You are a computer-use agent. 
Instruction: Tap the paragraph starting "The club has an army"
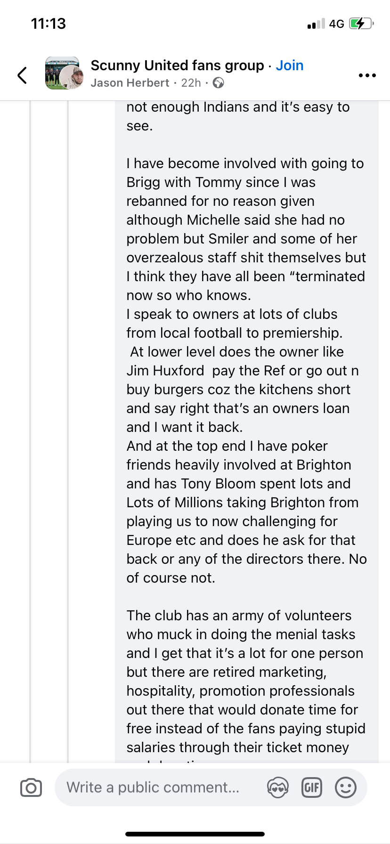pyautogui.click(x=245, y=681)
